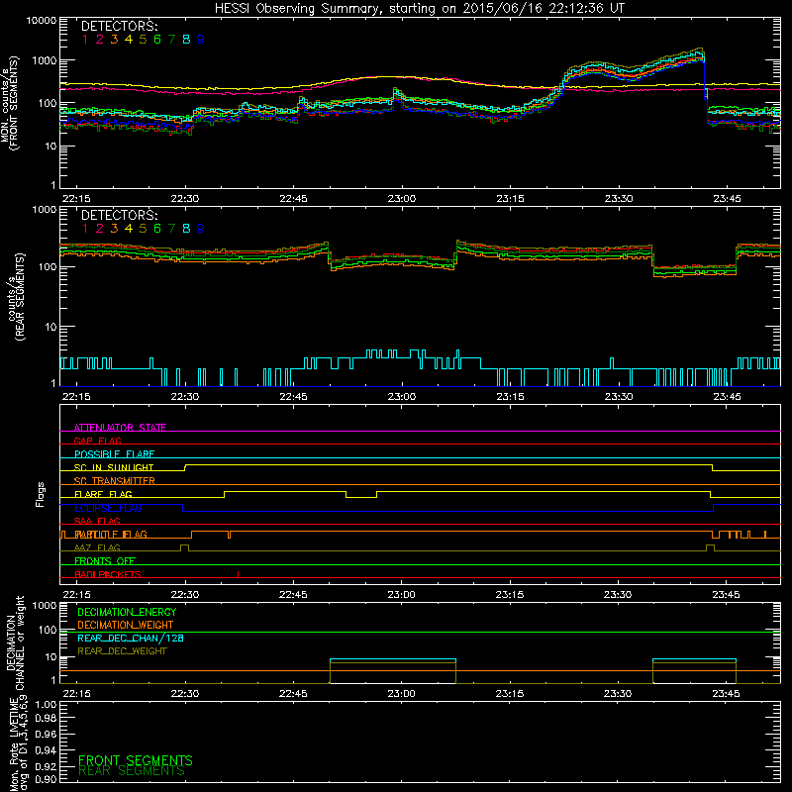Click the REAR_DEC_WEIGHT legend entry
792x792 pixels.
[122, 651]
